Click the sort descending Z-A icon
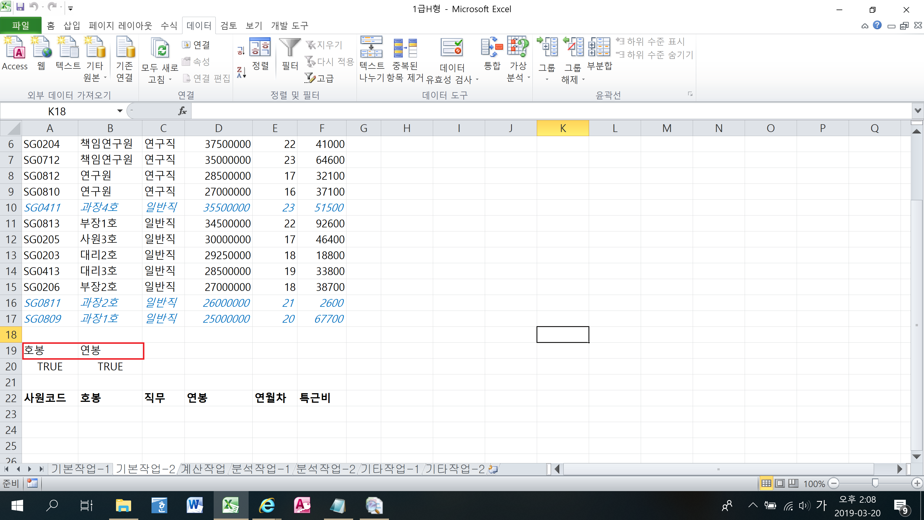Viewport: 924px width, 520px height. 241,72
